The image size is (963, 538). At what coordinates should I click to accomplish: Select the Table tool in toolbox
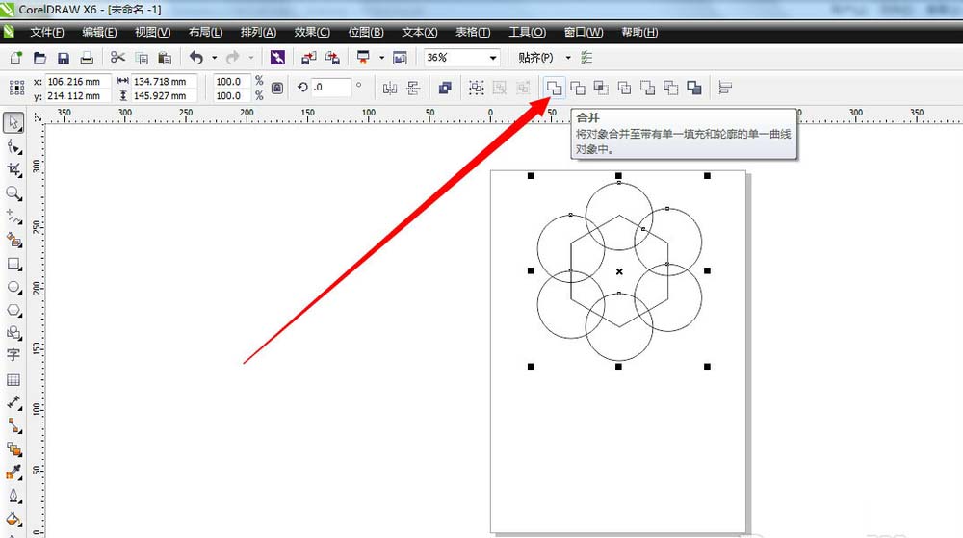pyautogui.click(x=13, y=380)
